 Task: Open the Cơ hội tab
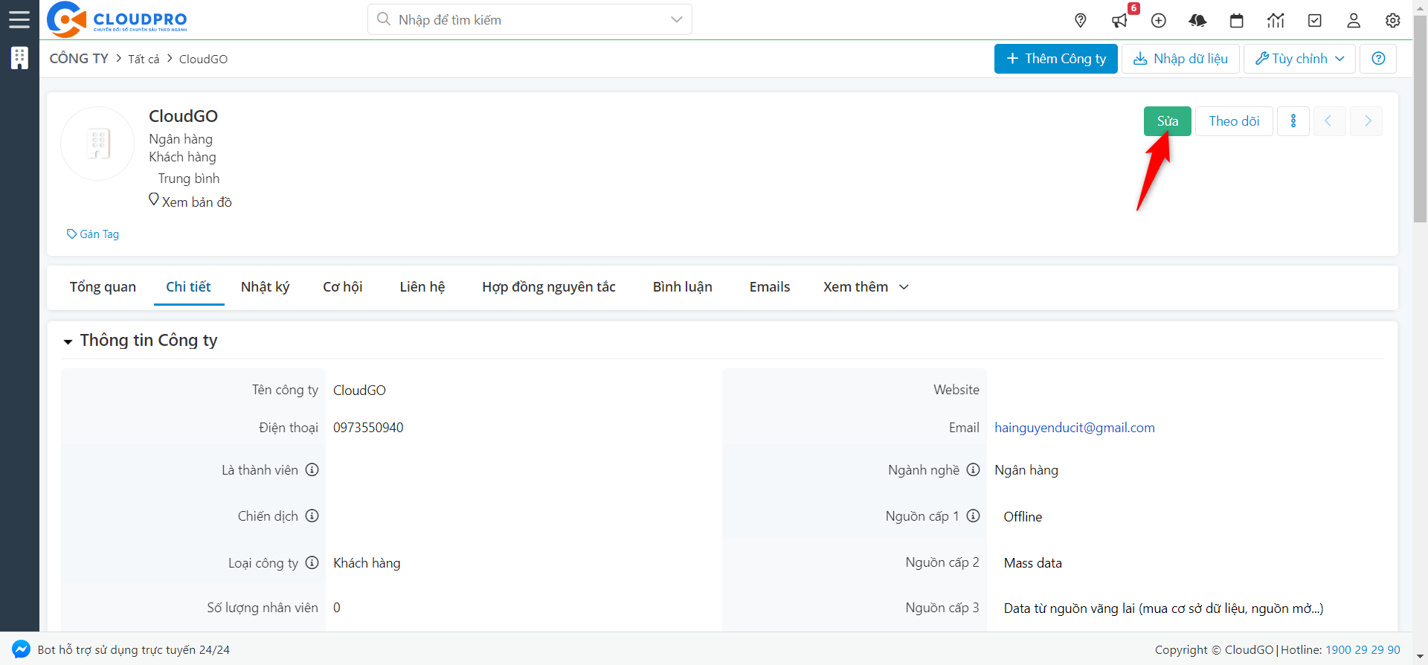tap(342, 287)
